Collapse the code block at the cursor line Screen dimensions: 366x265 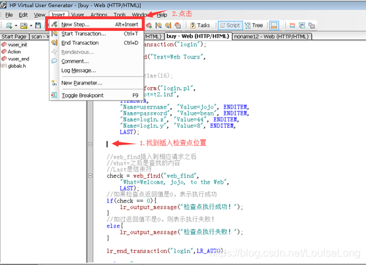click(x=91, y=144)
